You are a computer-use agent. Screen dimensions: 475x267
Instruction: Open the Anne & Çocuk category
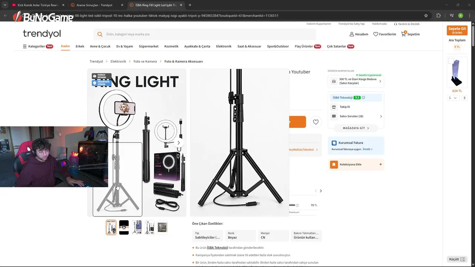pyautogui.click(x=100, y=46)
